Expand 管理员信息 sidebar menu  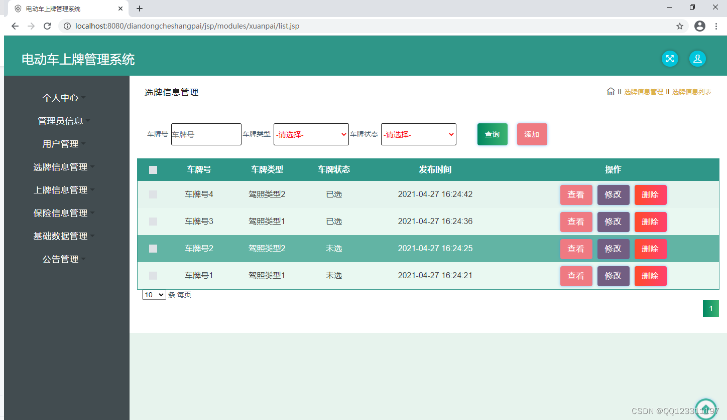point(64,121)
